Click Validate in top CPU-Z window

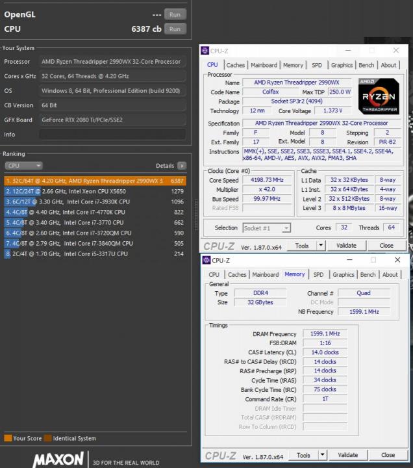point(347,246)
